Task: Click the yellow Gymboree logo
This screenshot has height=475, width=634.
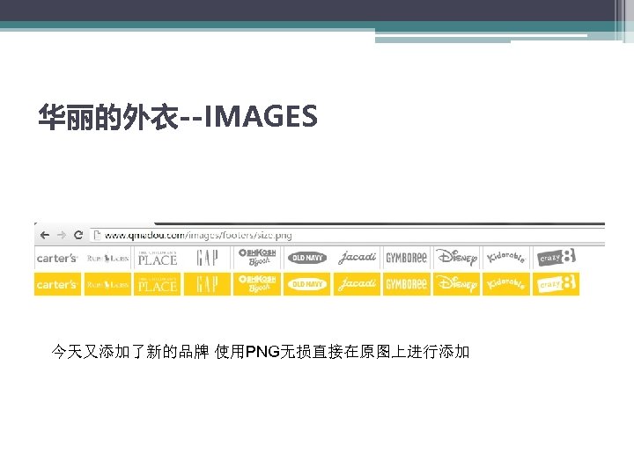Action: [406, 284]
